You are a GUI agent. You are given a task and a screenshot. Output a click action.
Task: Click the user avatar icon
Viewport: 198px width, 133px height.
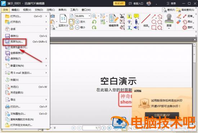[149, 3]
